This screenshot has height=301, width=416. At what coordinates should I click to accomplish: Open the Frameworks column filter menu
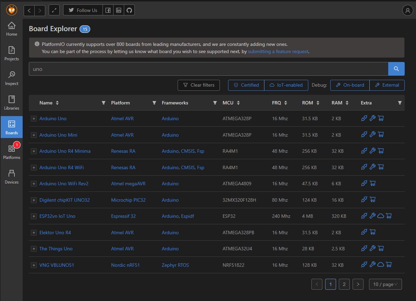215,103
